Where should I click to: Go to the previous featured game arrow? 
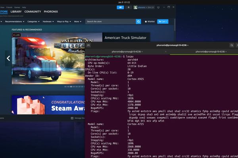tap(8, 58)
